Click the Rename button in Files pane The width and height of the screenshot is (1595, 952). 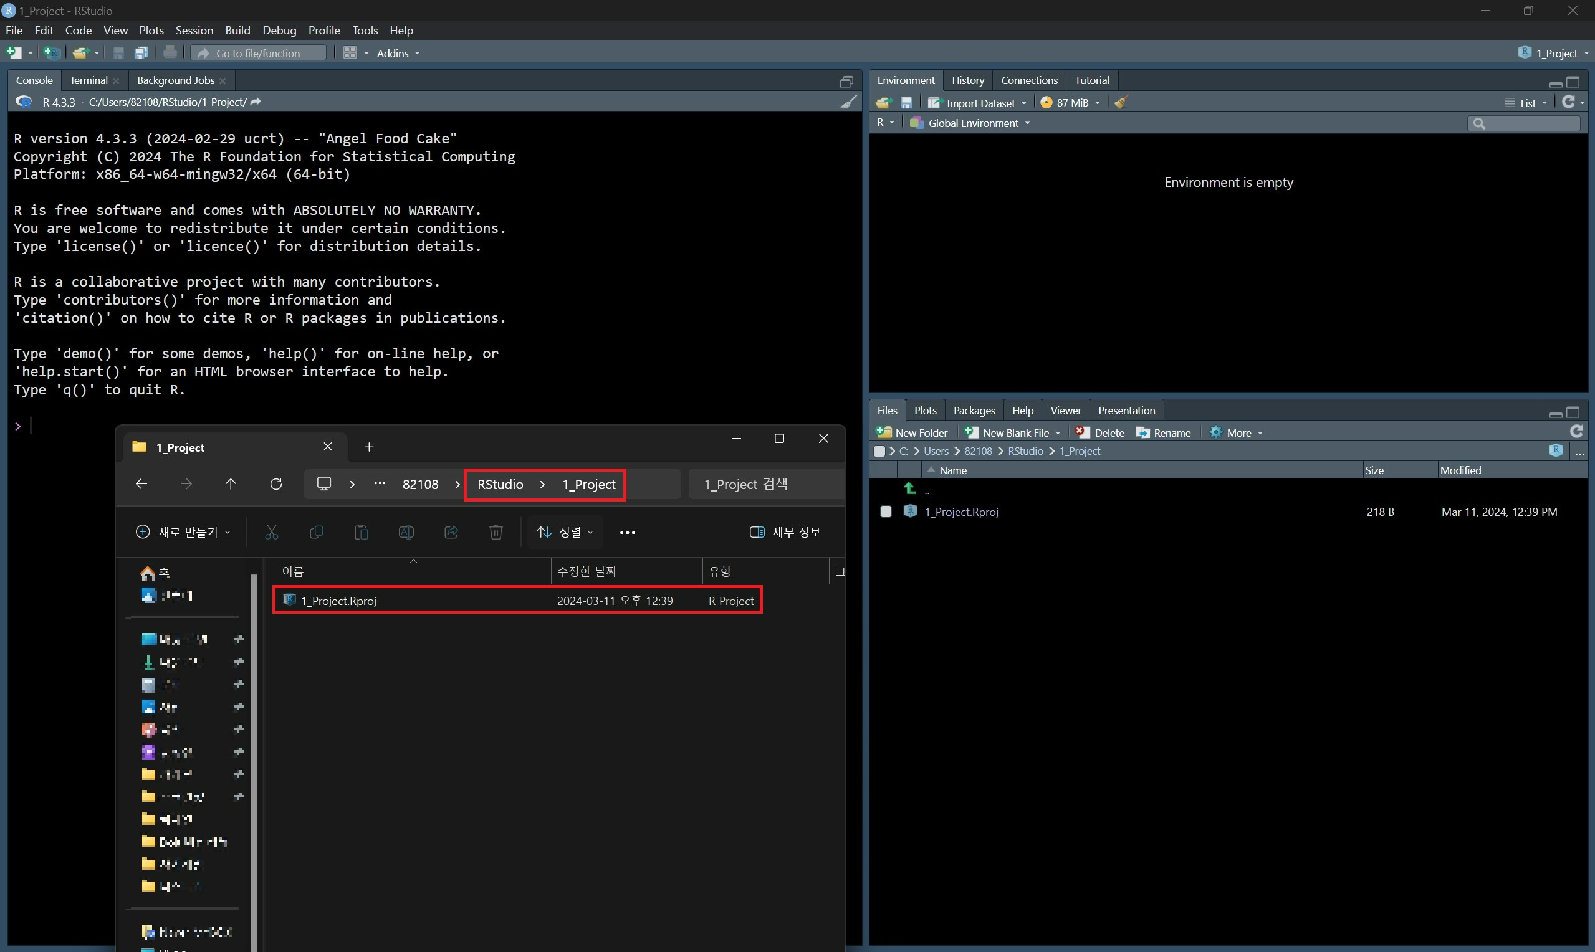coord(1163,433)
